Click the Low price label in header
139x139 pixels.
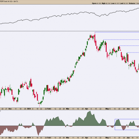[113, 3]
